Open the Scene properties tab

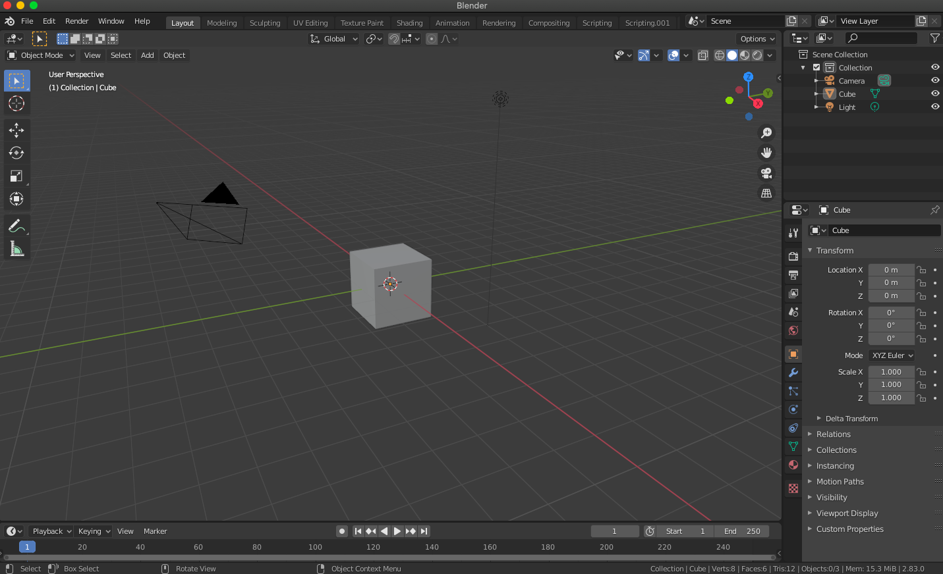click(793, 312)
